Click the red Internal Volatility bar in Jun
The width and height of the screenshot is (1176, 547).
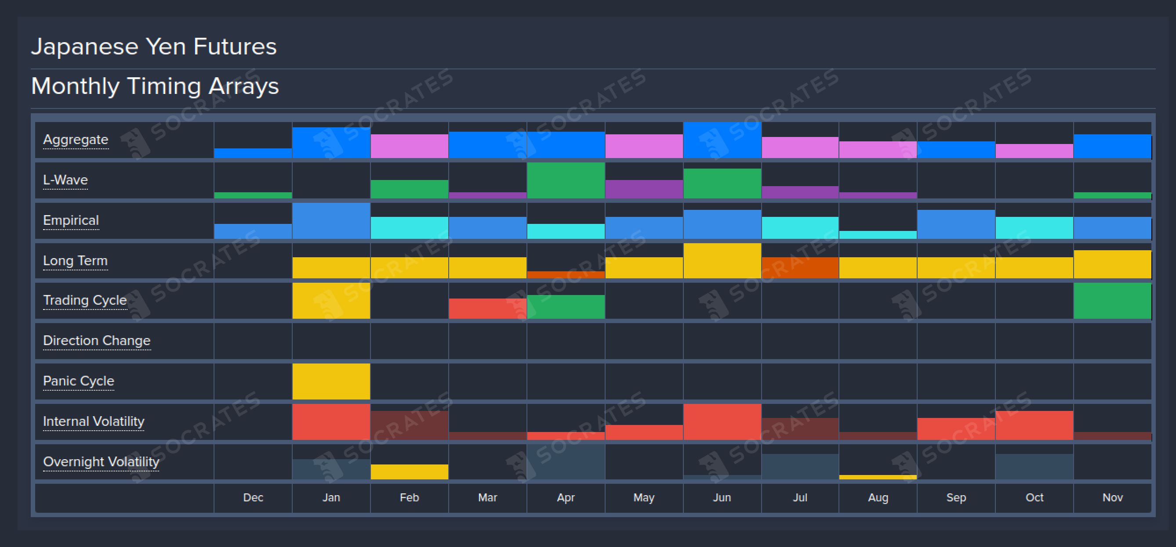(x=722, y=421)
